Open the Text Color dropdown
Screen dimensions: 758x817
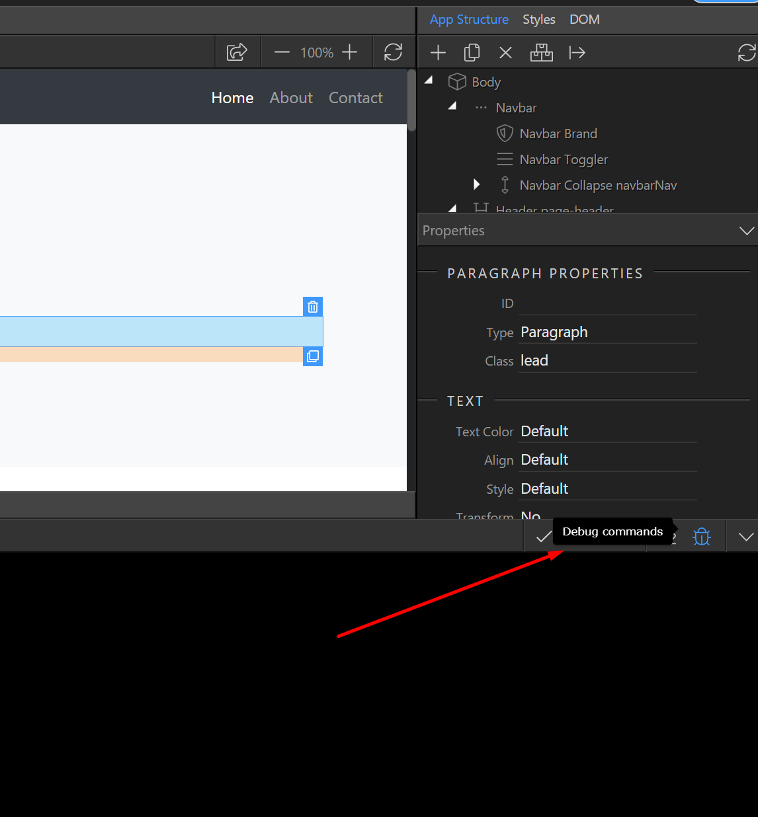click(x=608, y=431)
